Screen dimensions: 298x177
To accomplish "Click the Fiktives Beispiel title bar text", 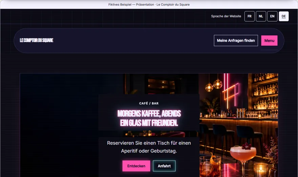I will click(149, 4).
